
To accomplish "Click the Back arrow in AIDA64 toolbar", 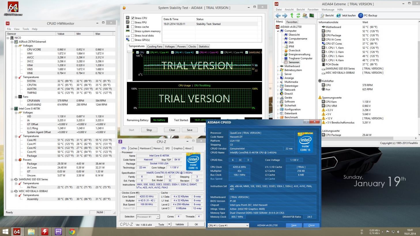I will tap(278, 16).
